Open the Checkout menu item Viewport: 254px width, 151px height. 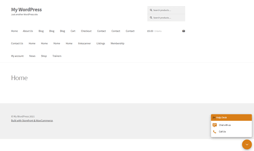(x=86, y=31)
